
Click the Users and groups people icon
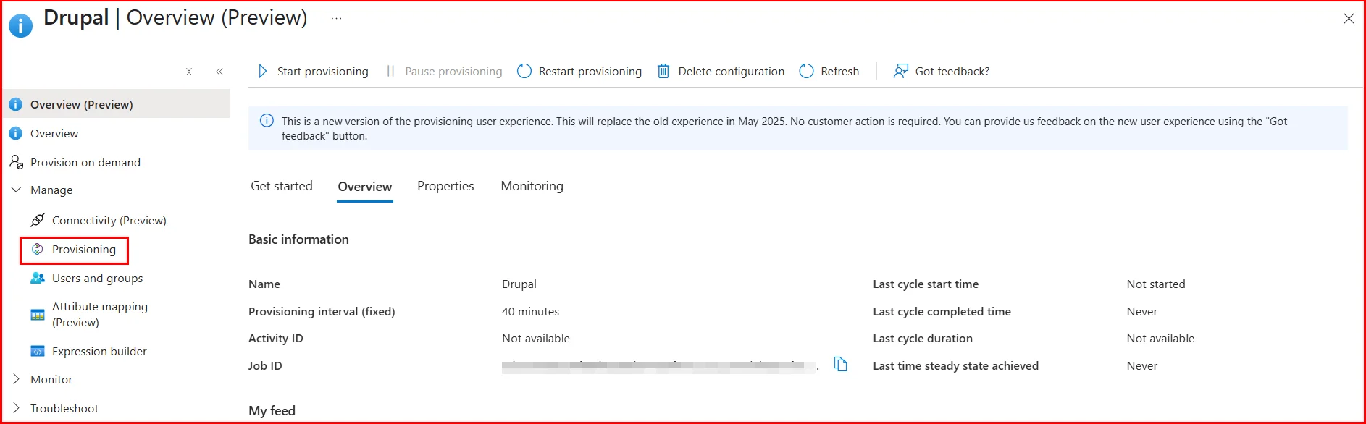38,278
